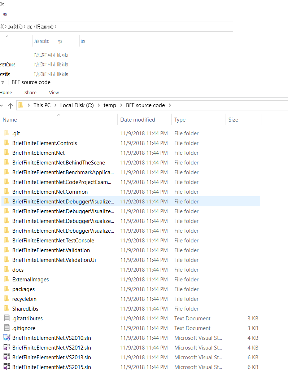Image resolution: width=288 pixels, height=373 pixels.
Task: Select the docs folder name
Action: 18,269
